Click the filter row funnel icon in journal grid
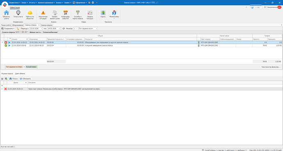 coord(2,86)
